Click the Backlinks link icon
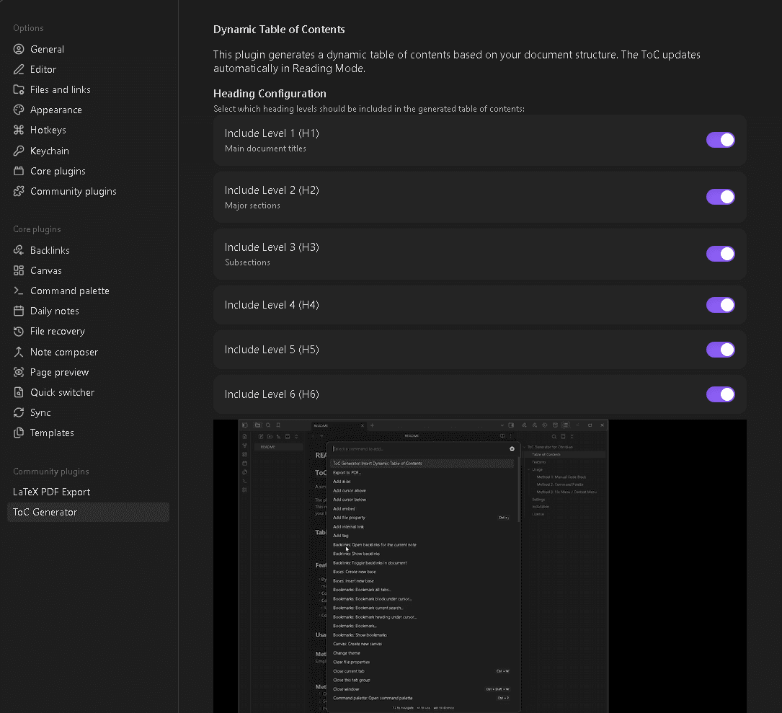This screenshot has width=782, height=713. (19, 250)
